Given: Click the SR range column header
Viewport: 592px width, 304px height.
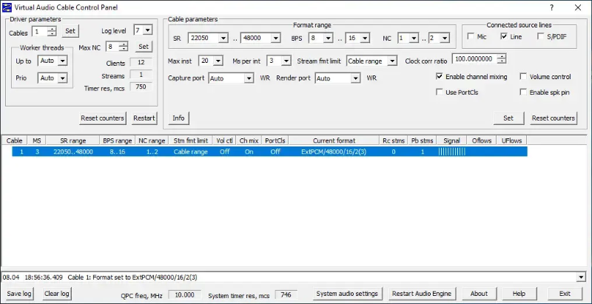Looking at the screenshot, I should coord(73,141).
